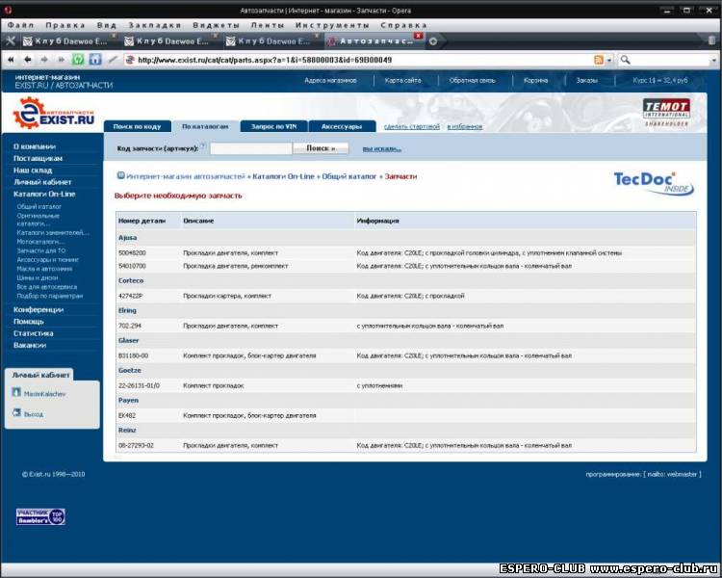This screenshot has width=722, height=578.
Task: Go forward with the Forward arrow
Action: [44, 60]
